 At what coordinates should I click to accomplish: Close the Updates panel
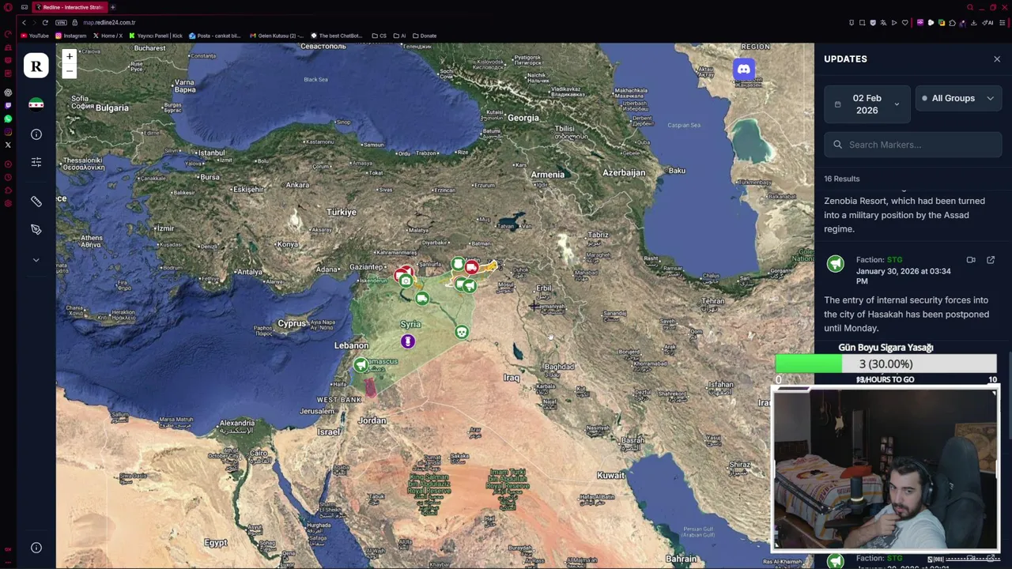997,59
